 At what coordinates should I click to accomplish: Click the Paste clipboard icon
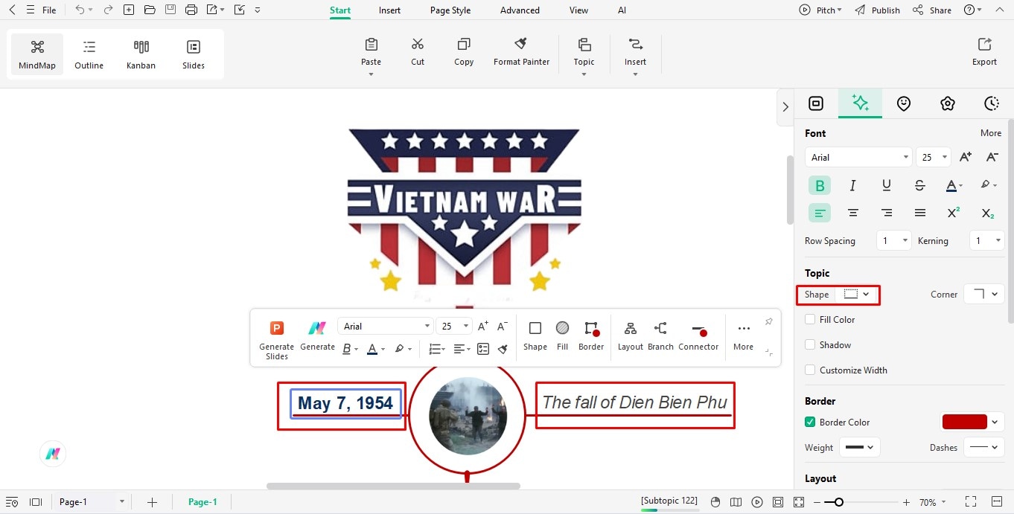pyautogui.click(x=371, y=45)
